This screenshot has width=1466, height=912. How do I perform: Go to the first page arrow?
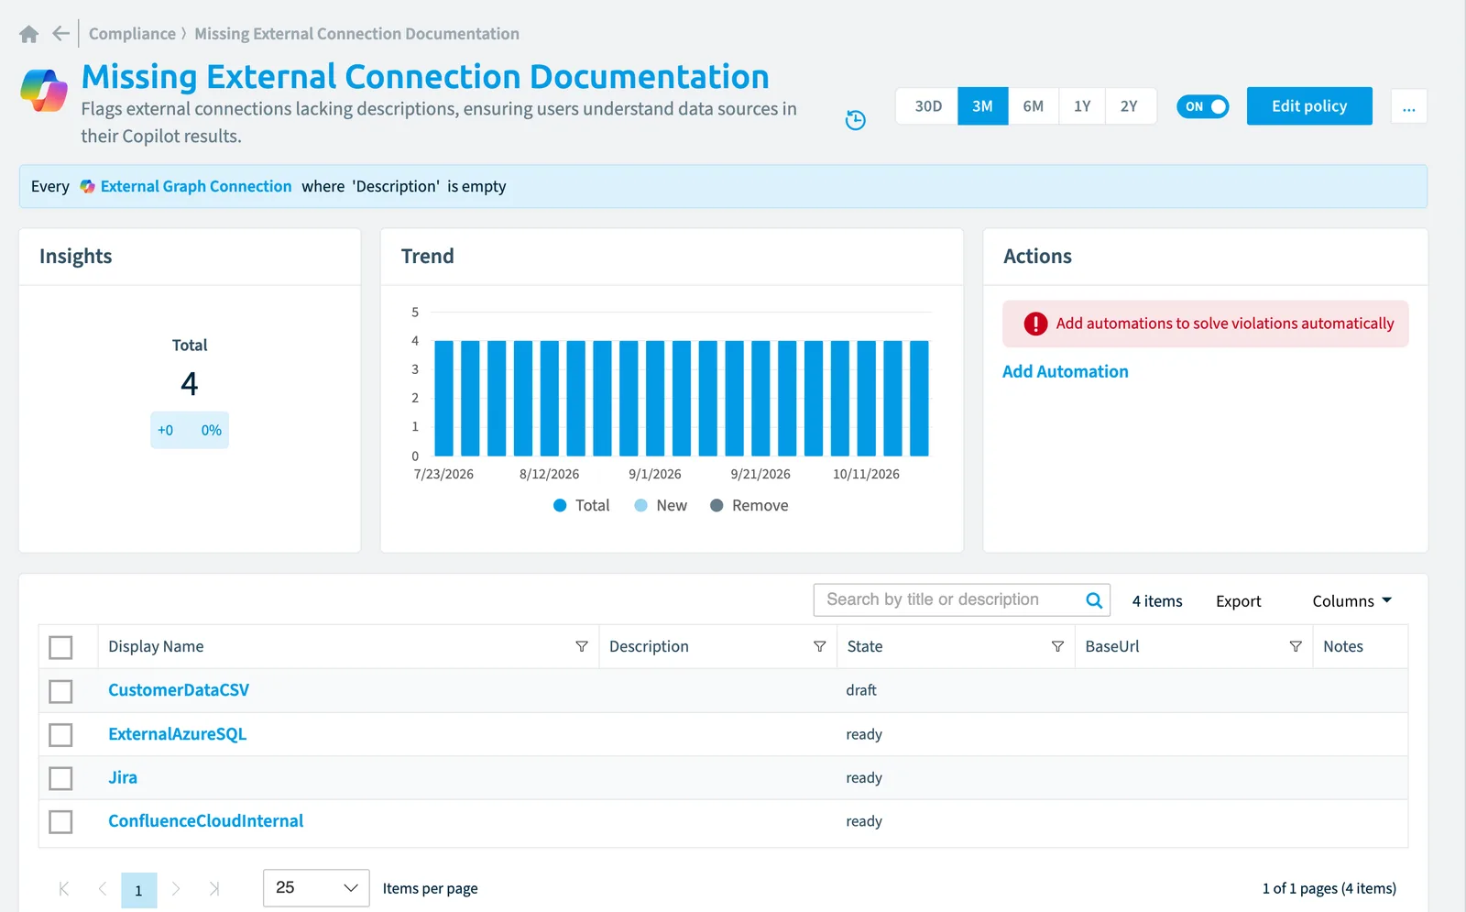tap(63, 888)
